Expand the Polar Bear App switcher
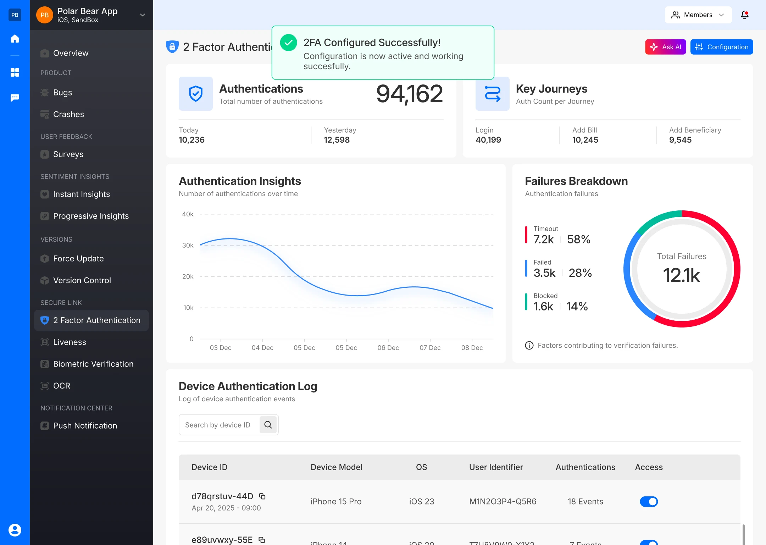The image size is (766, 545). pos(142,15)
